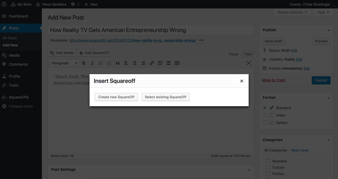Expand the Help dropdown
Image resolution: width=338 pixels, height=179 pixels.
(x=323, y=12)
